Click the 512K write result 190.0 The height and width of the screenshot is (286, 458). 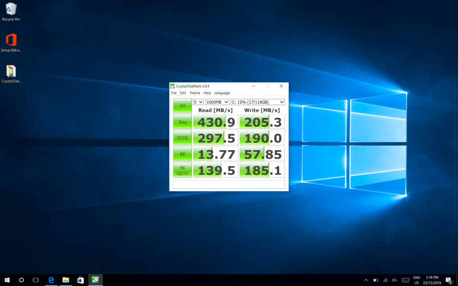[262, 138]
